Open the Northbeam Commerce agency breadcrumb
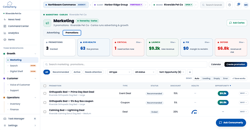 66,5
